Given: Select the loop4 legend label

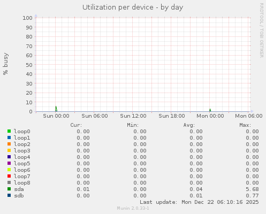Looking at the screenshot, I should (x=22, y=157).
